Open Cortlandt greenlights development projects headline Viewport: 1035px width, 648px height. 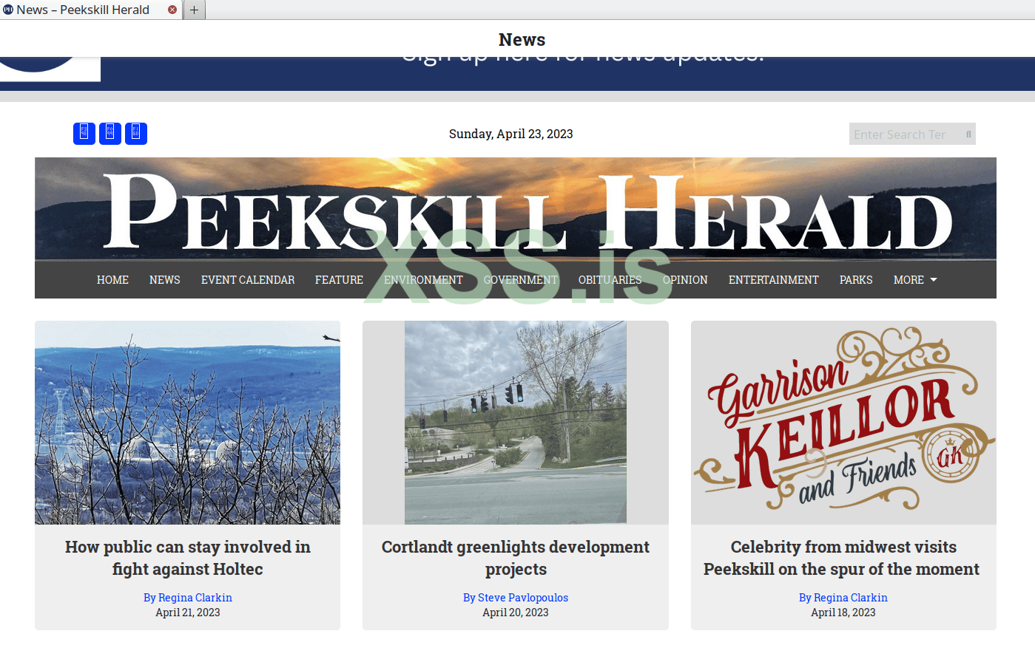(x=516, y=558)
